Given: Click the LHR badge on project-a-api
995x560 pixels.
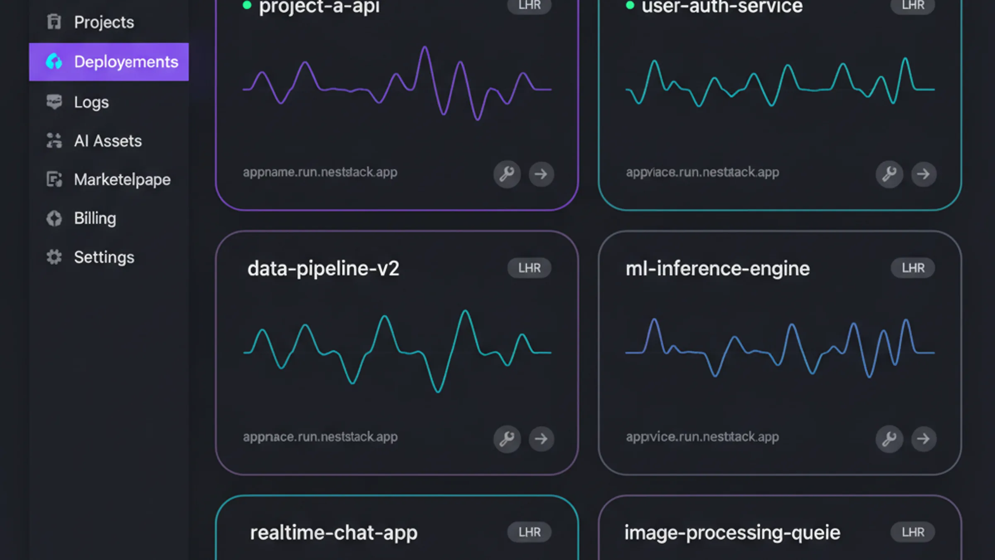Looking at the screenshot, I should point(529,6).
